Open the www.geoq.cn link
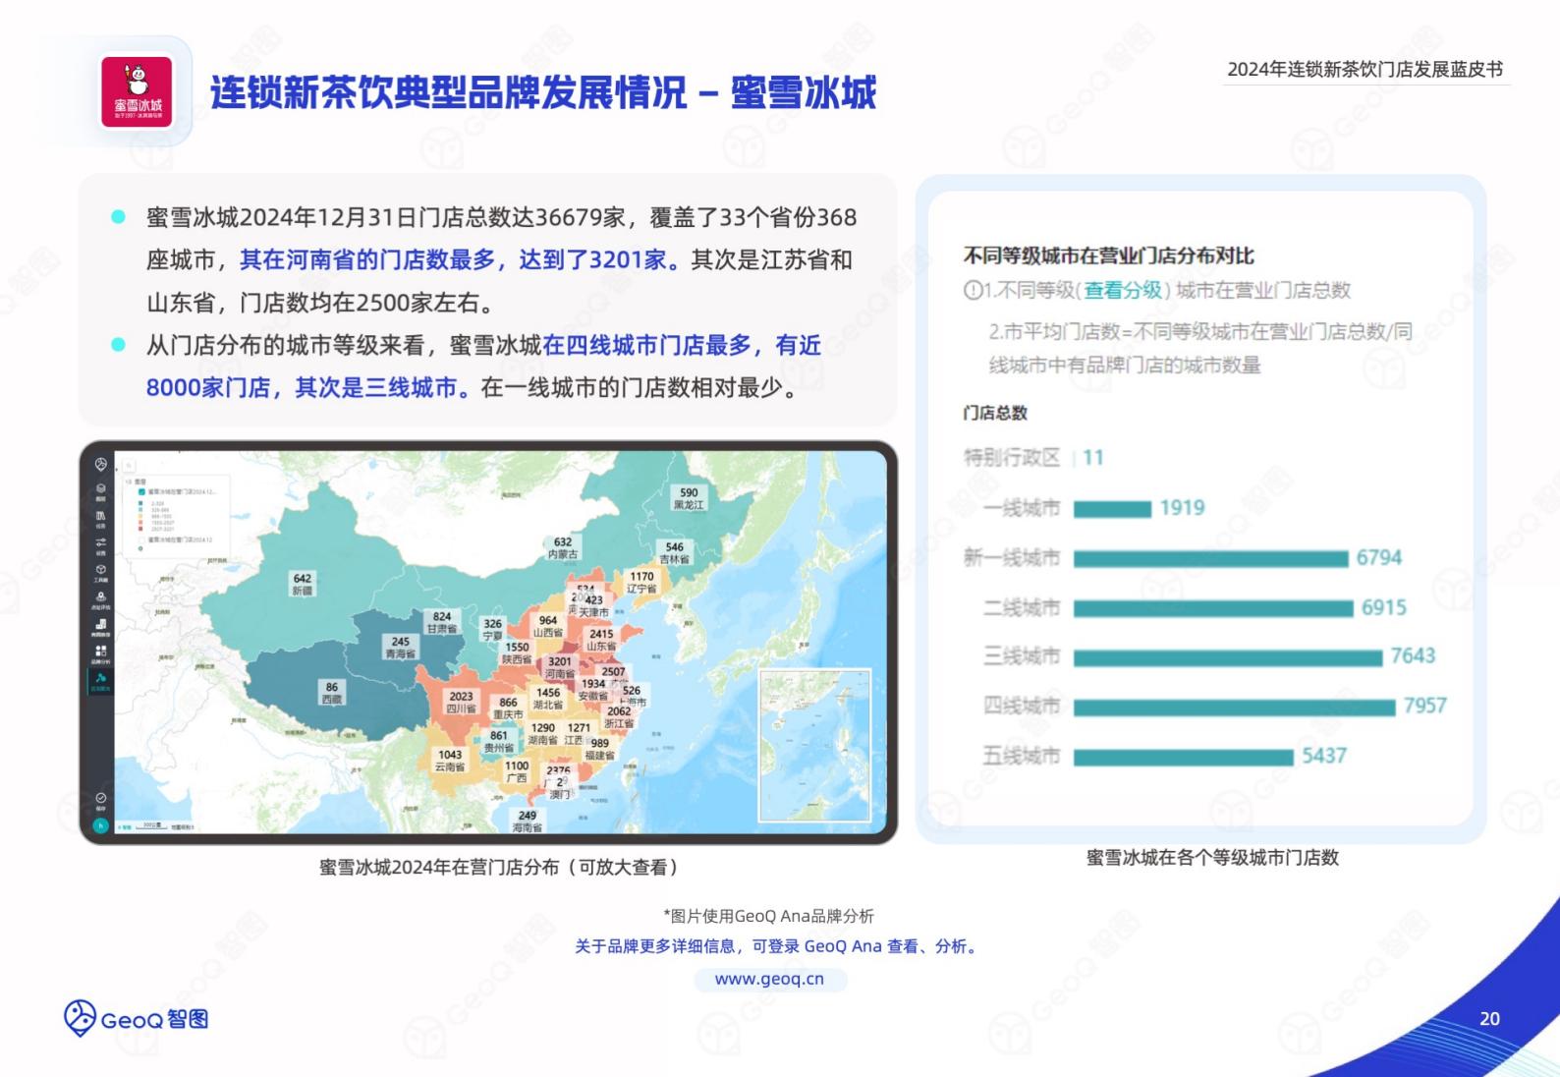 pyautogui.click(x=769, y=979)
